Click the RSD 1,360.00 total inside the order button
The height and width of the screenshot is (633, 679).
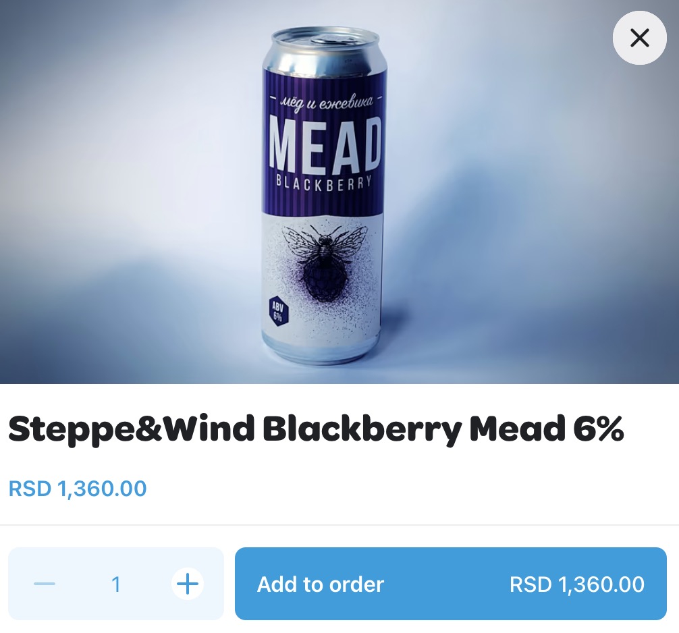click(577, 584)
